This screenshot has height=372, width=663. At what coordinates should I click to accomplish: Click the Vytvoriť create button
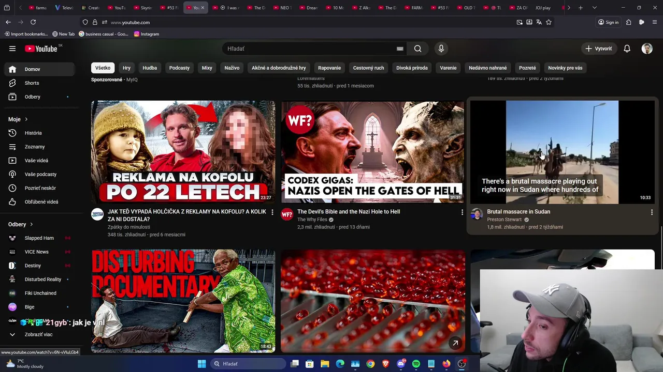click(599, 49)
